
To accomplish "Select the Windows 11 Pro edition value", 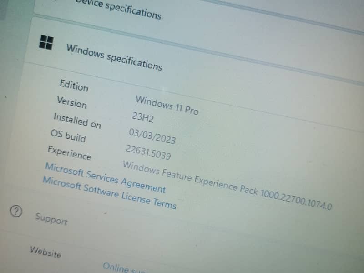I will 167,105.
